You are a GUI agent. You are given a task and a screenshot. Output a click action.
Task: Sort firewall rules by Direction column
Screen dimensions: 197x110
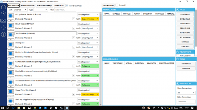pyautogui.click(x=147, y=14)
